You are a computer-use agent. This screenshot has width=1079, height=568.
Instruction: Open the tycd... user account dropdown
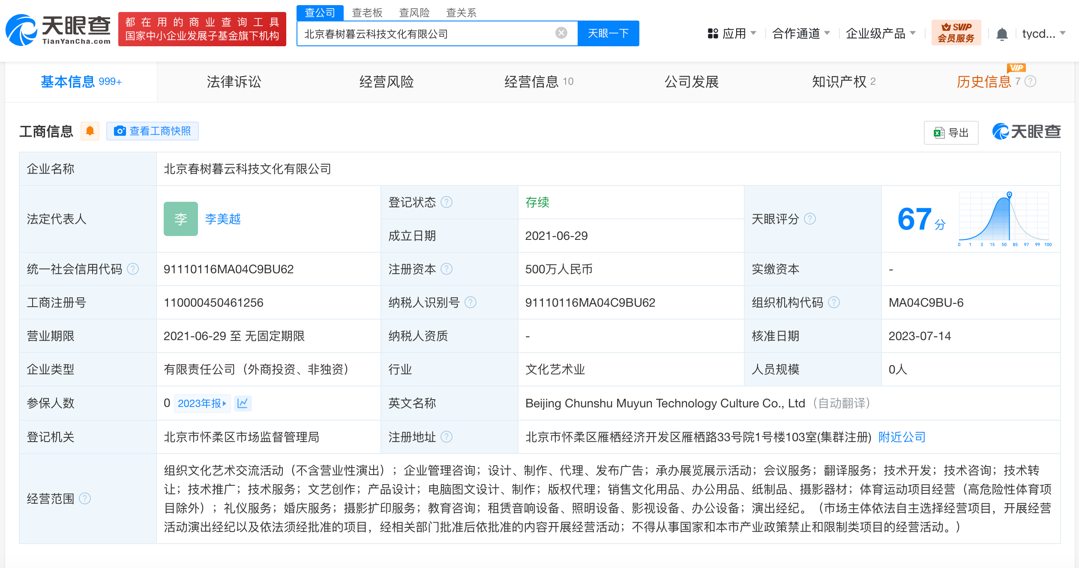(x=1044, y=33)
